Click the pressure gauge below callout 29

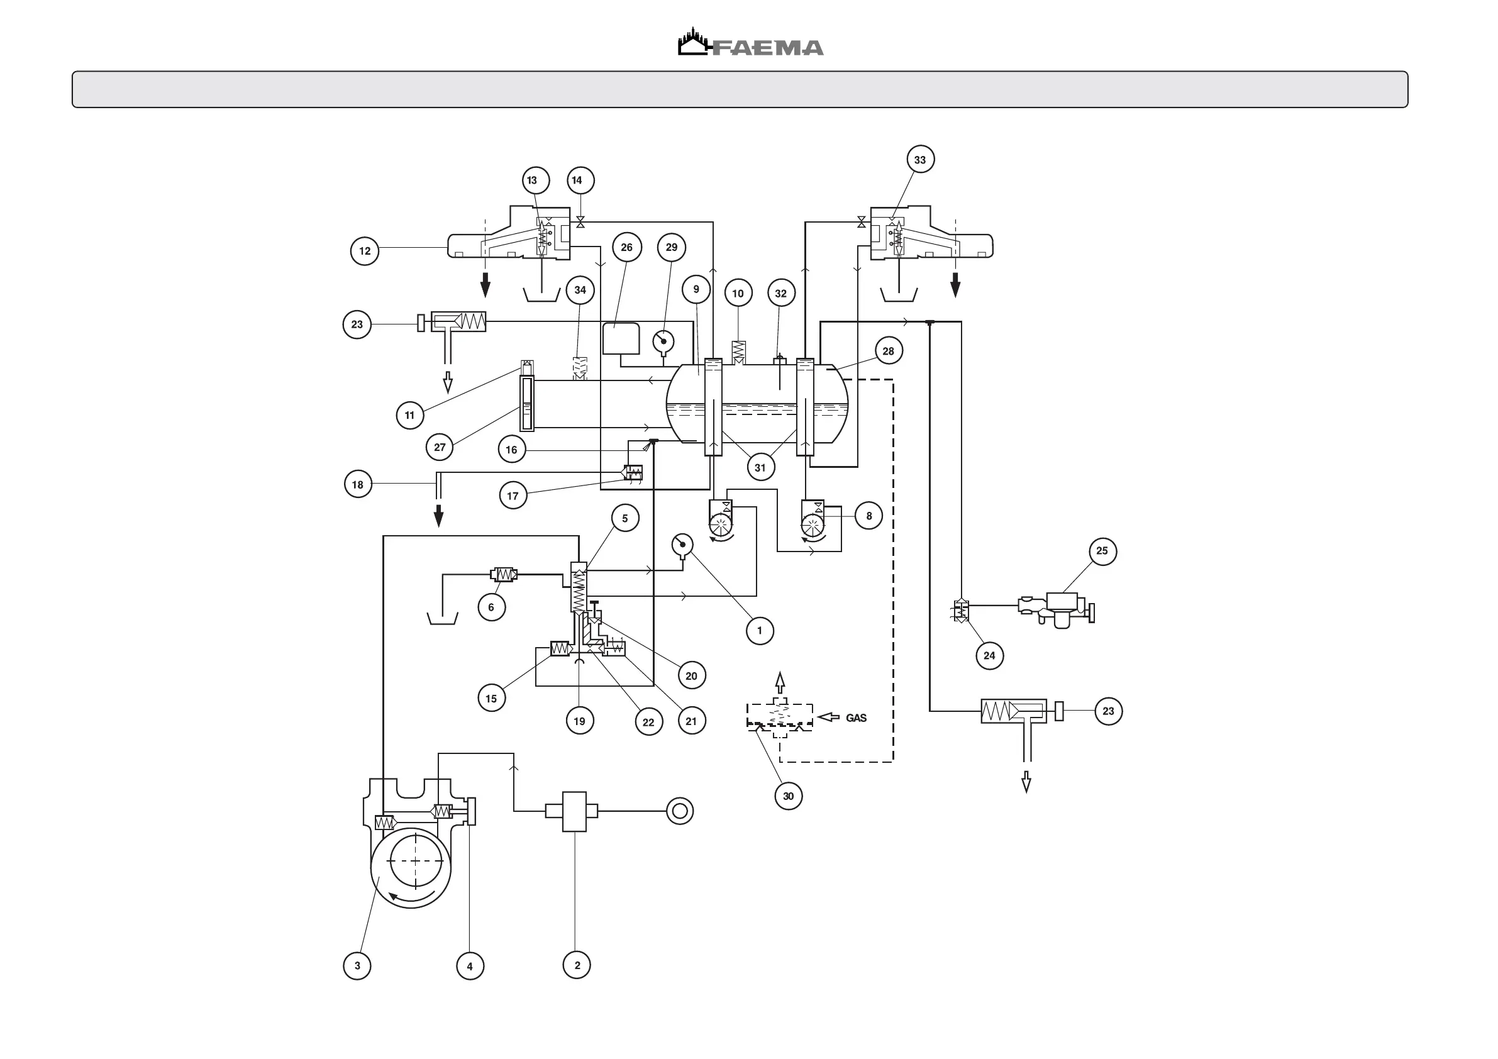663,341
